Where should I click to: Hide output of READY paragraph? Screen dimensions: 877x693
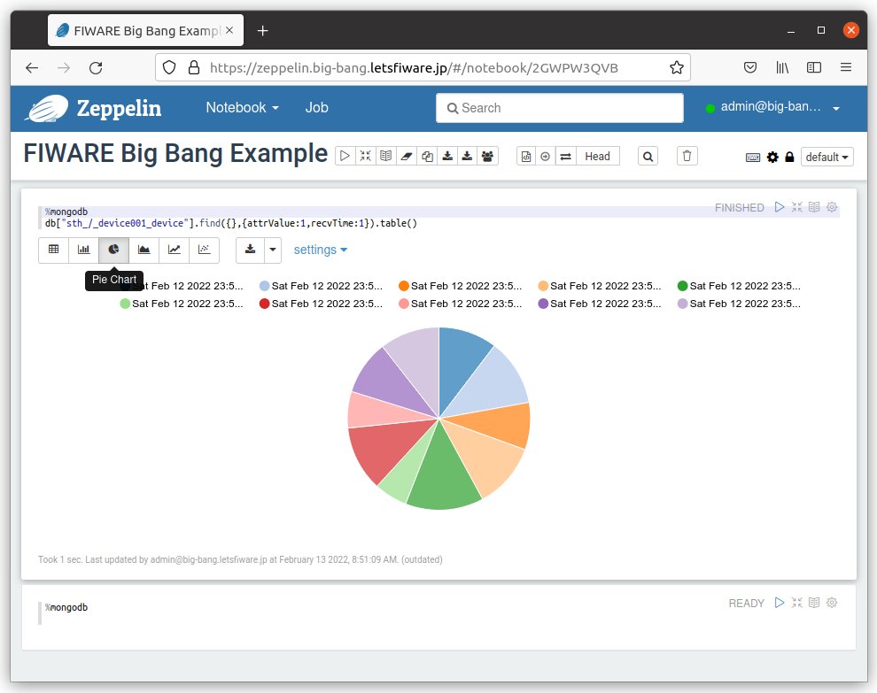click(x=814, y=603)
